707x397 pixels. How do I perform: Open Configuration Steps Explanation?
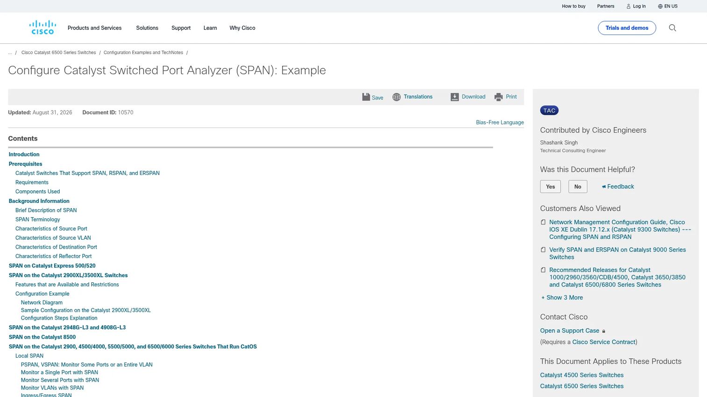click(x=59, y=318)
